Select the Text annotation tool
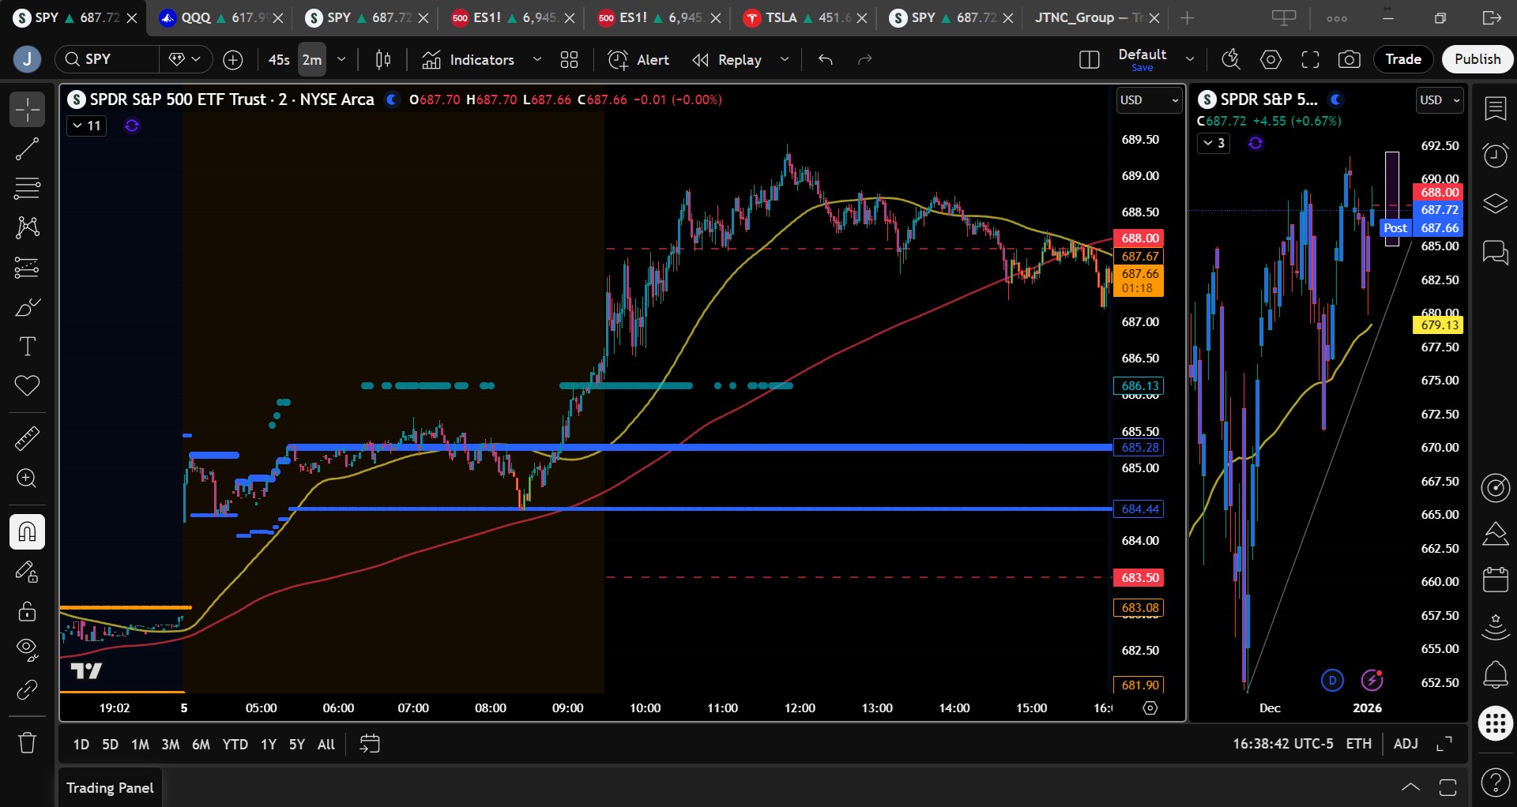1517x807 pixels. coord(27,347)
